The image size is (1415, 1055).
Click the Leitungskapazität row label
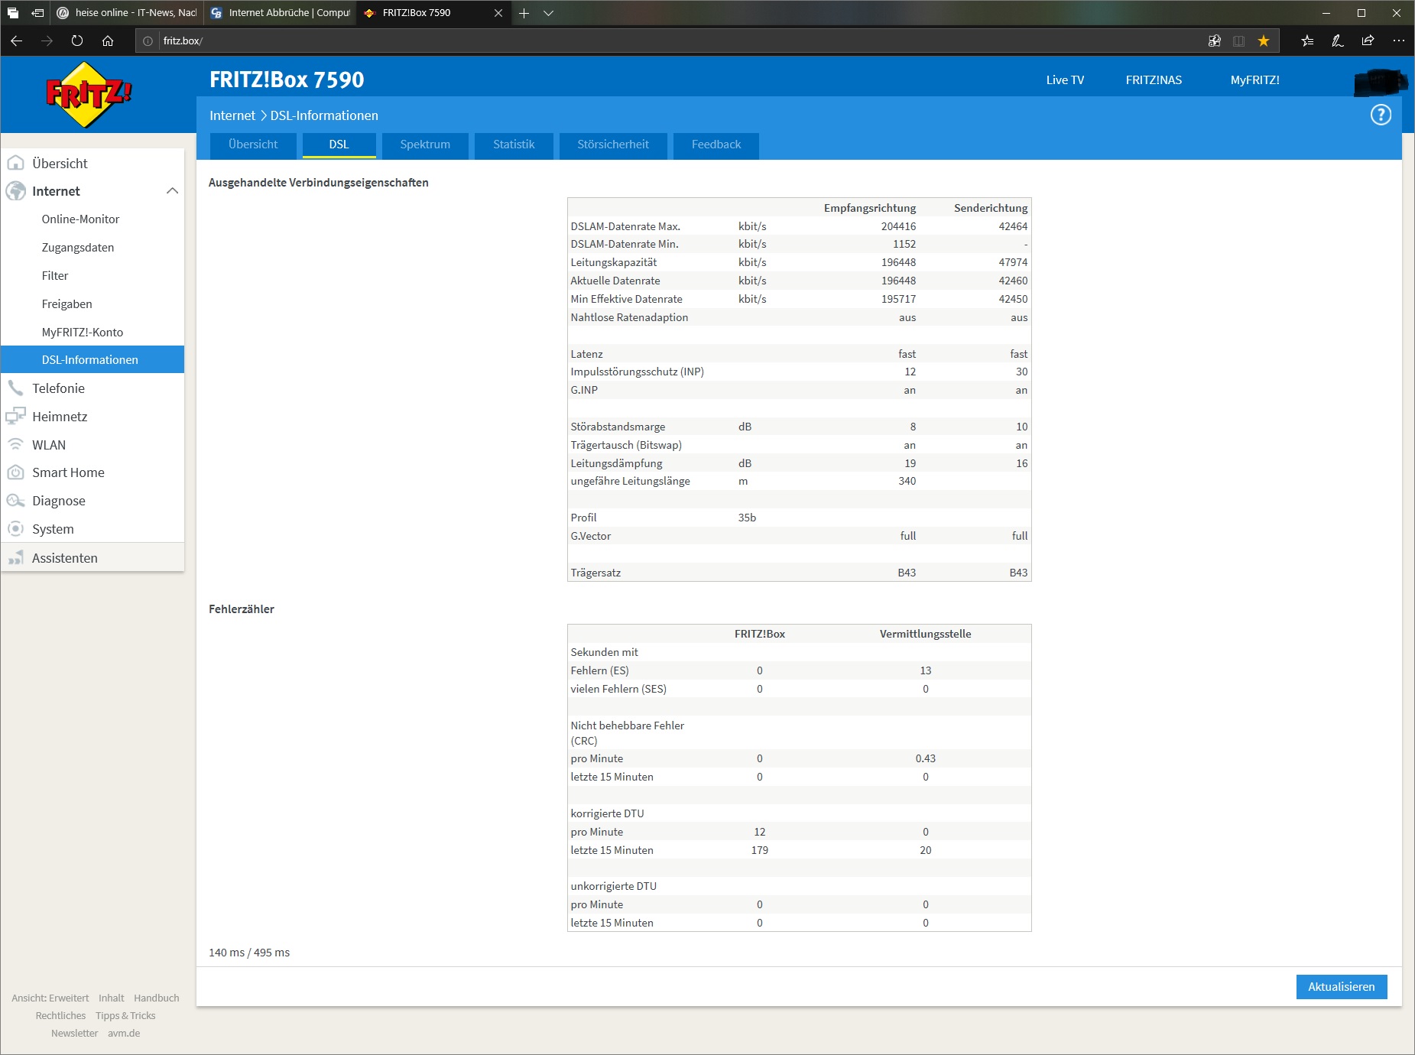coord(614,262)
